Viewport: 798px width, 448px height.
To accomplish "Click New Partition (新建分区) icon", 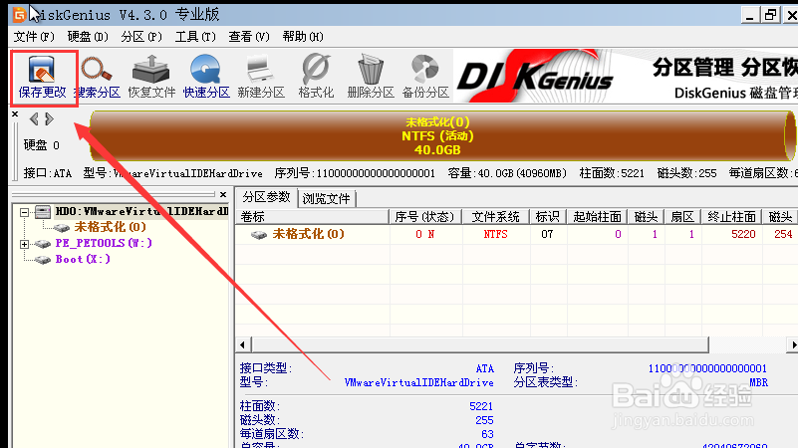I will (261, 78).
